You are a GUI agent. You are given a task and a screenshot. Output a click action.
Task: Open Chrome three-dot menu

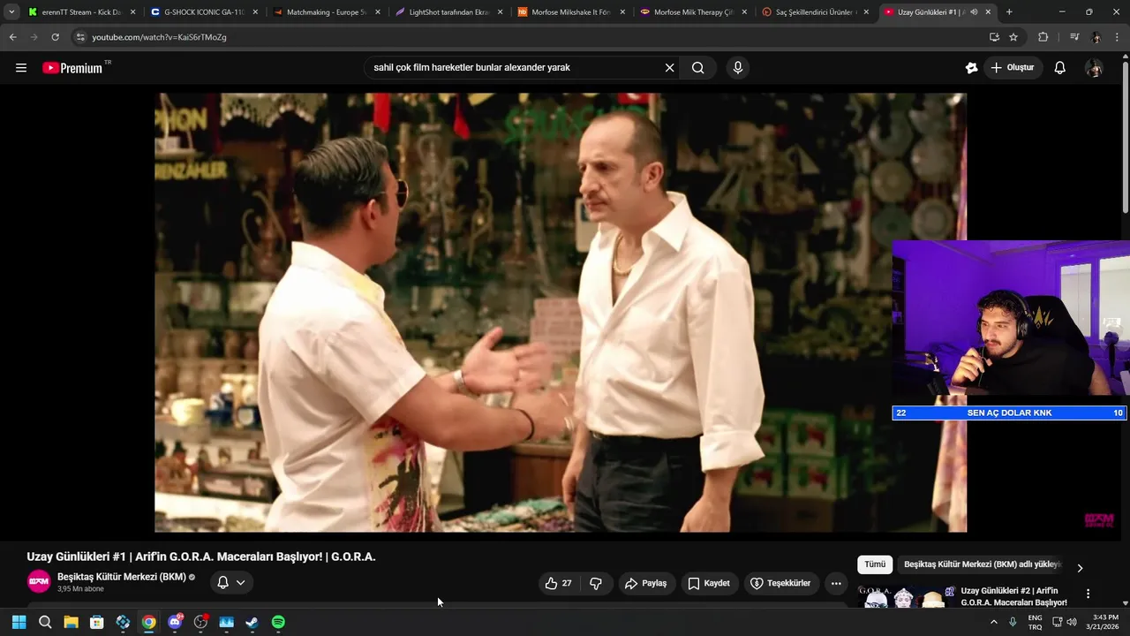pos(1118,37)
